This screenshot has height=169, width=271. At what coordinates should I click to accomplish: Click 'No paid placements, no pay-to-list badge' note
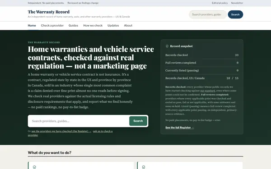coord(193,120)
